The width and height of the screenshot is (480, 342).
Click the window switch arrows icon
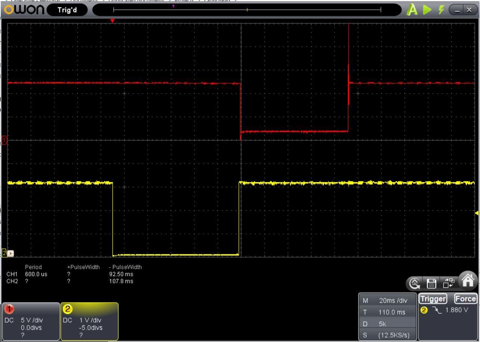448,284
